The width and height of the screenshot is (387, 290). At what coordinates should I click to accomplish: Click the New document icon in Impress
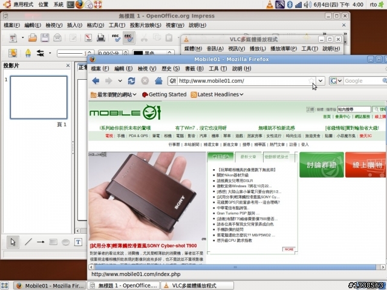coord(13,38)
